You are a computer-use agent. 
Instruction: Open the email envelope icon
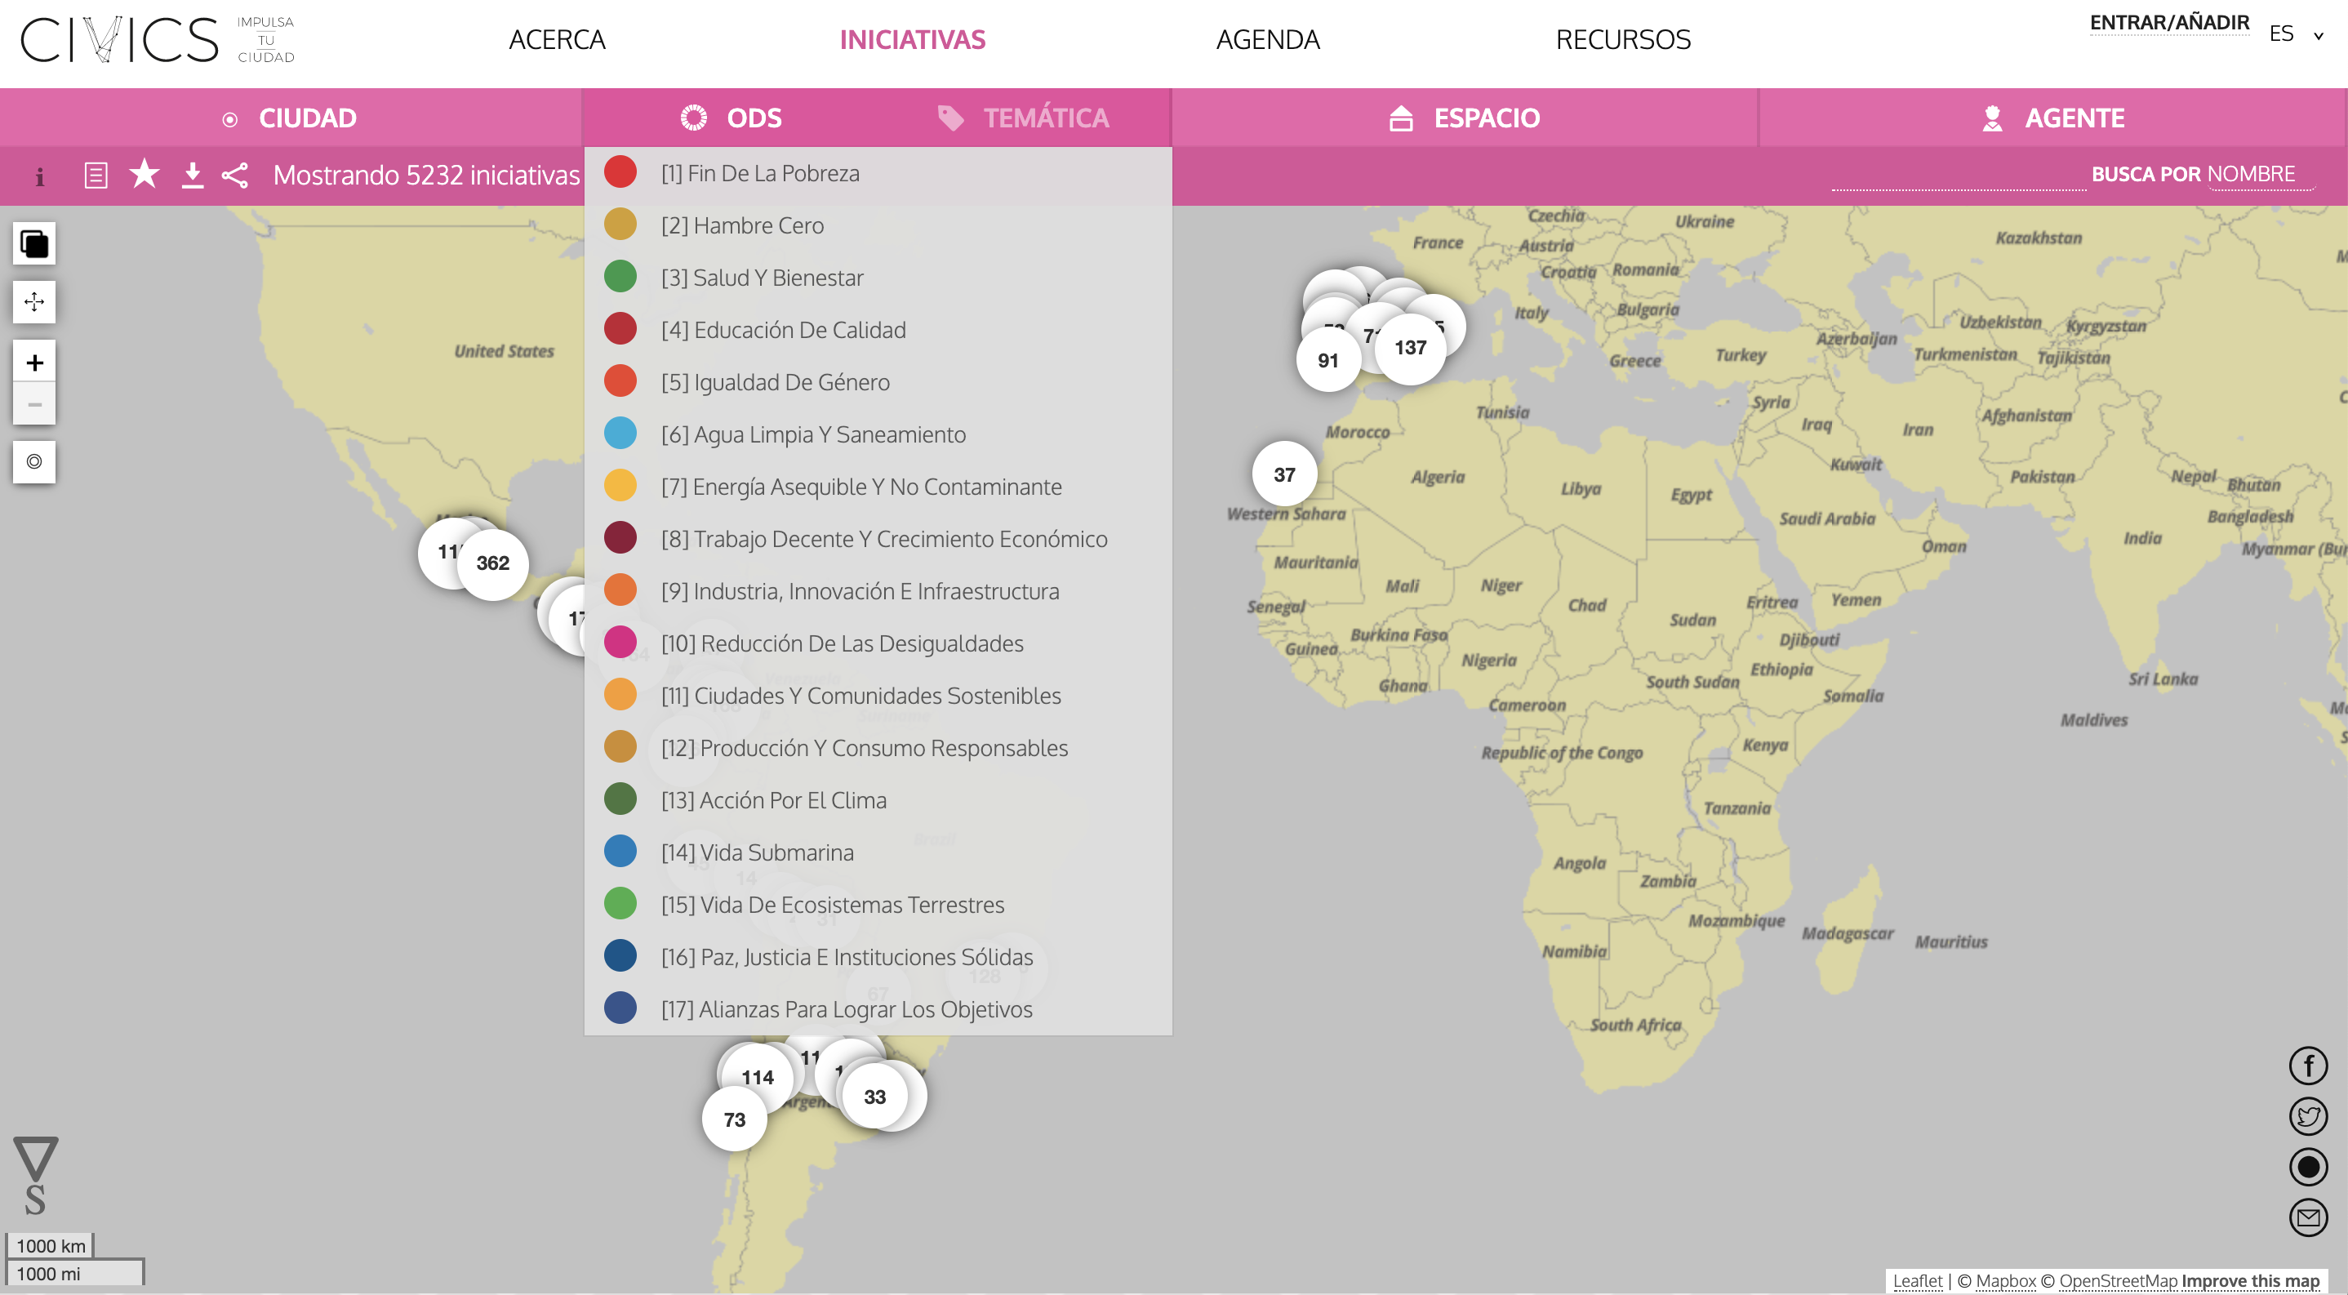pyautogui.click(x=2307, y=1217)
